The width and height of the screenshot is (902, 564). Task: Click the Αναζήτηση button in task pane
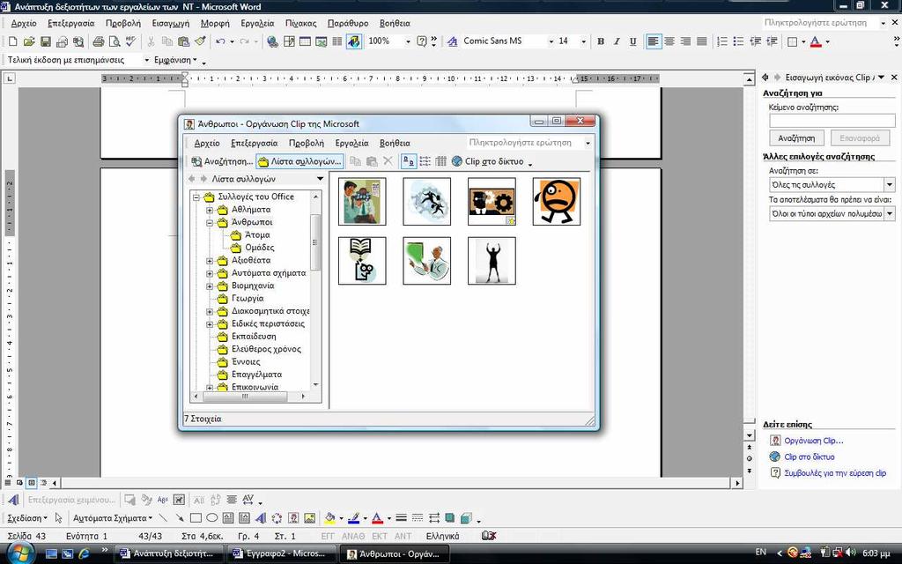(796, 138)
